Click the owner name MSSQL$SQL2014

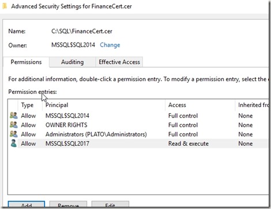73,45
